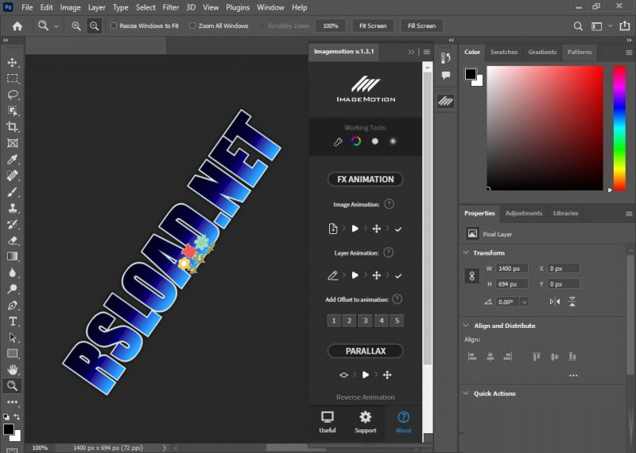This screenshot has width=636, height=453.
Task: Select the Hand tool
Action: pos(12,369)
